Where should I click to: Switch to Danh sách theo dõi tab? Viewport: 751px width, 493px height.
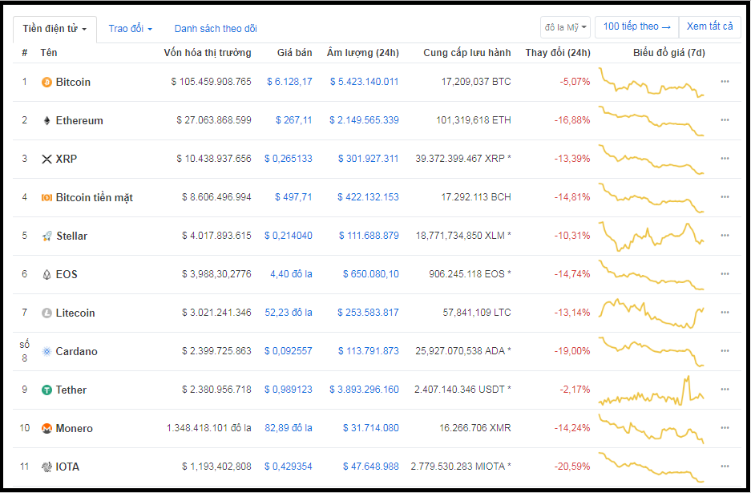pyautogui.click(x=216, y=29)
